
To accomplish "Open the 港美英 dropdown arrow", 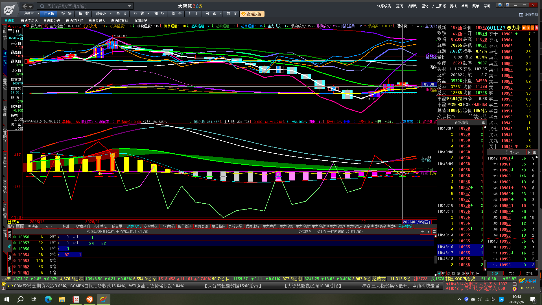I will [x=111, y=13].
